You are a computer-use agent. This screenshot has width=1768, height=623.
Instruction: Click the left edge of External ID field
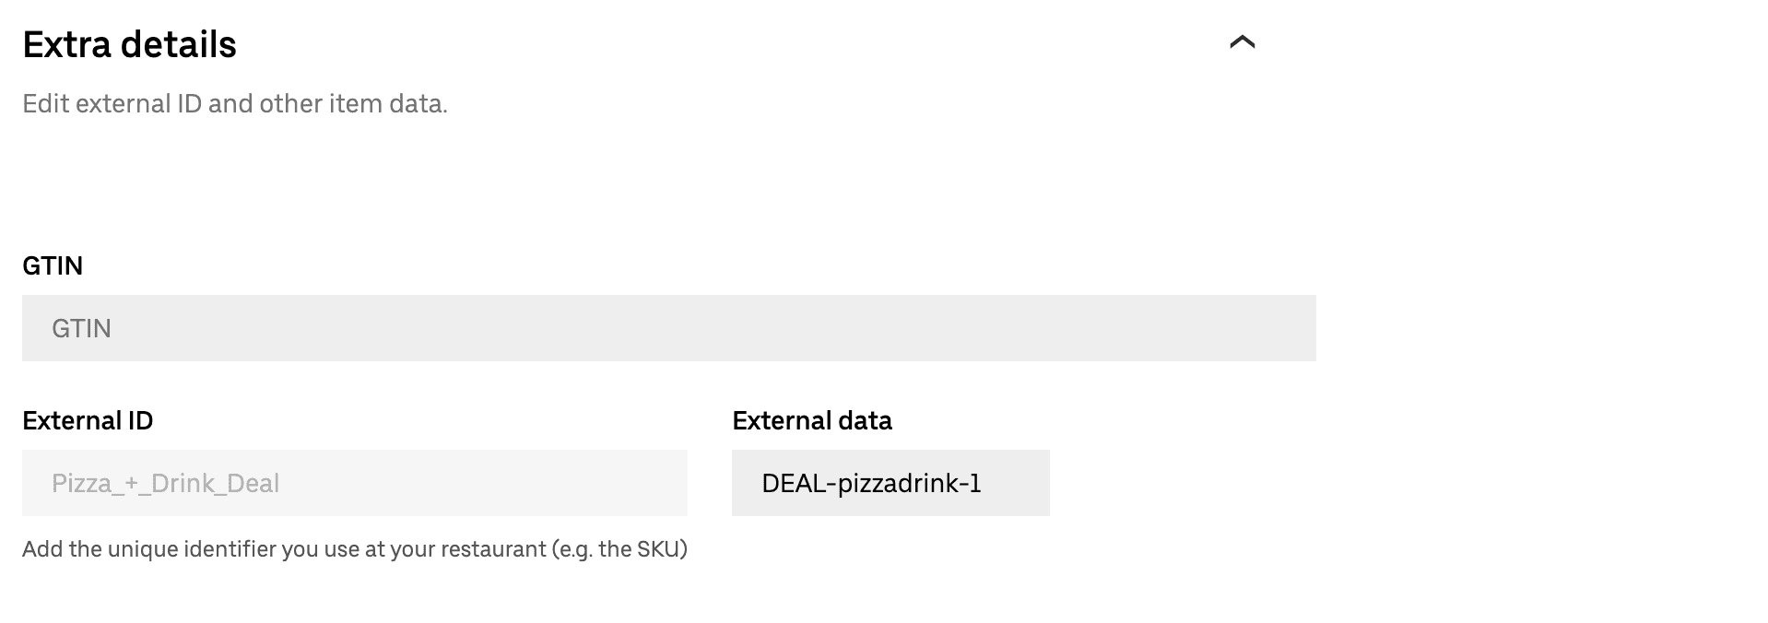[37, 482]
